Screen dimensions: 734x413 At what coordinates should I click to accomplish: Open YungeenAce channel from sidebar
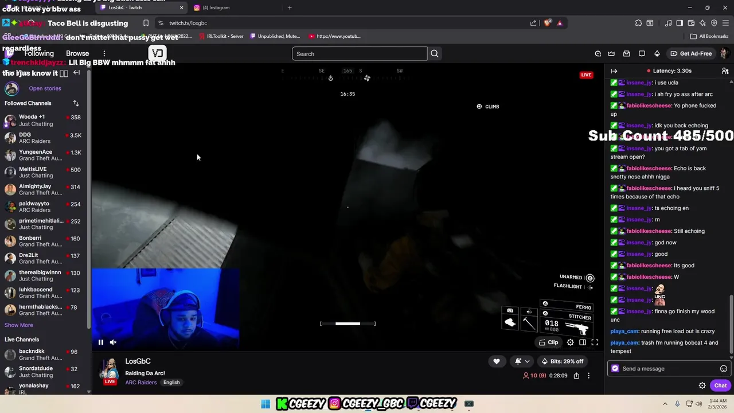pyautogui.click(x=44, y=155)
